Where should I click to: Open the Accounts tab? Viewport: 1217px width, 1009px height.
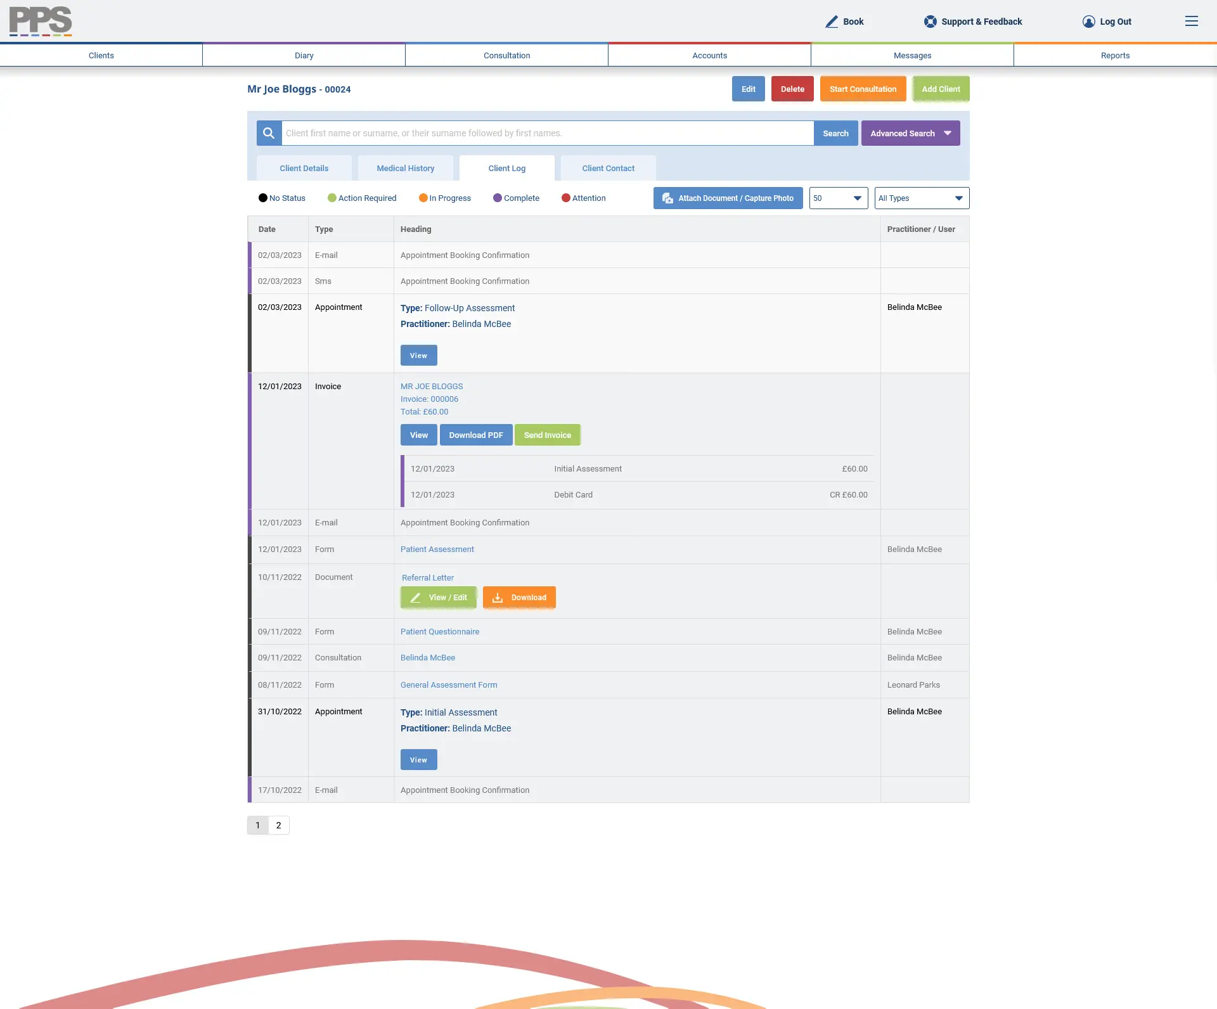pyautogui.click(x=709, y=55)
